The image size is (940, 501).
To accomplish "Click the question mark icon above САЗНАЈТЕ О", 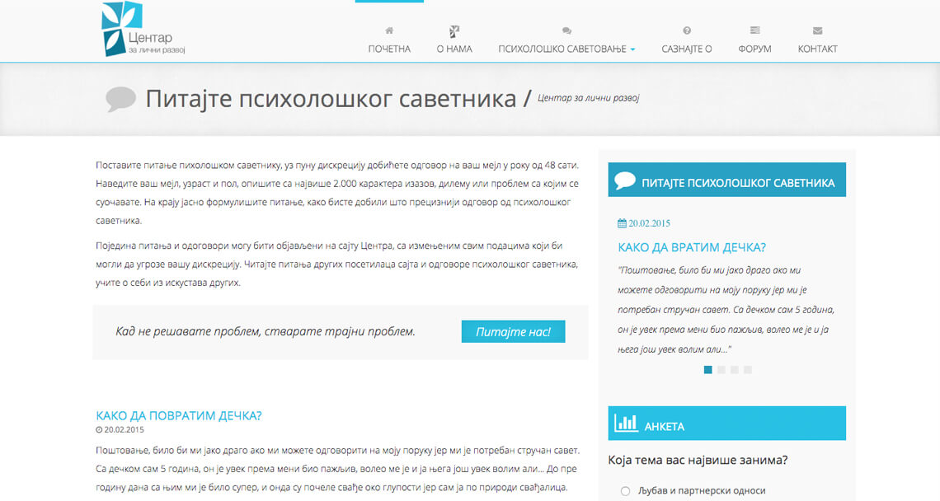I will click(687, 30).
